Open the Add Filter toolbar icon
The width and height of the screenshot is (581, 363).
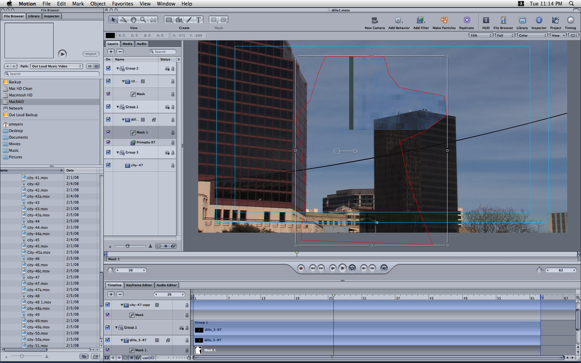tap(421, 20)
